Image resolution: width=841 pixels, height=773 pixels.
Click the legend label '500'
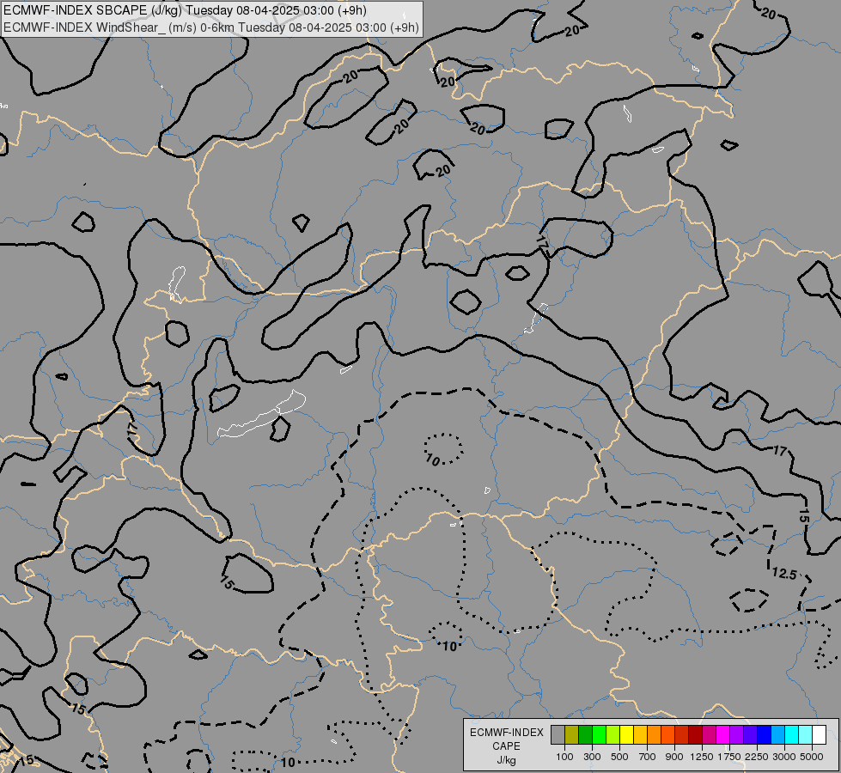619,757
